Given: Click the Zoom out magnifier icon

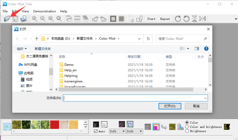Looking at the screenshot, I should point(43,19).
